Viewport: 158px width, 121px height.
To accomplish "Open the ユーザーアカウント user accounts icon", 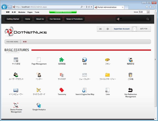I will [16, 75].
